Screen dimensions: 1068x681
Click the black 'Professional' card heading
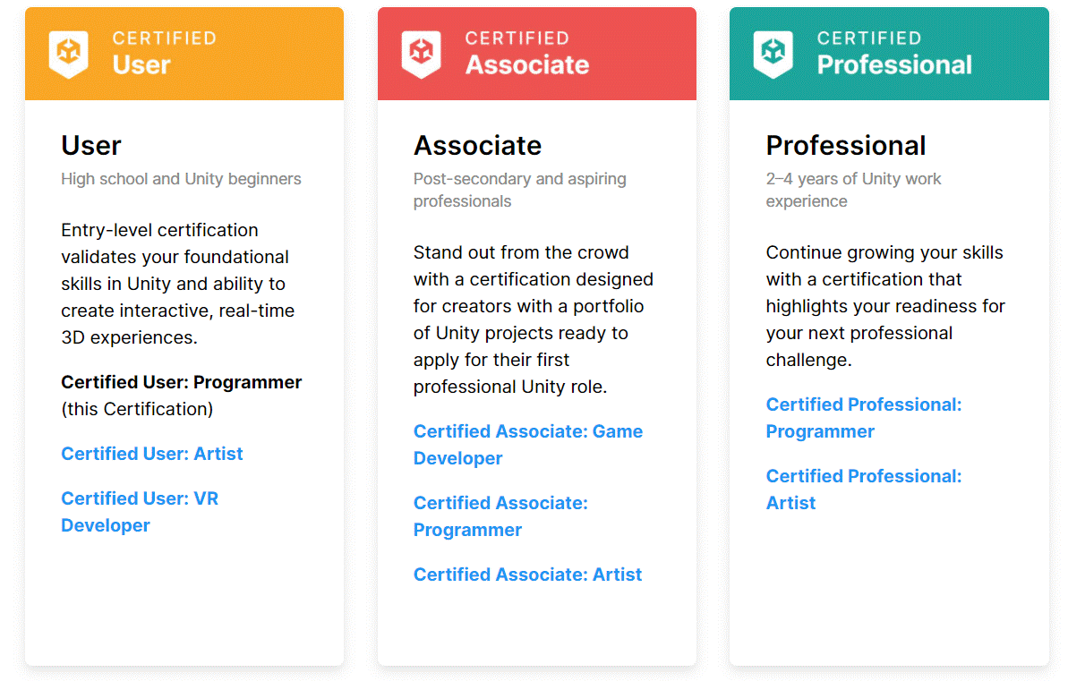[x=846, y=145]
